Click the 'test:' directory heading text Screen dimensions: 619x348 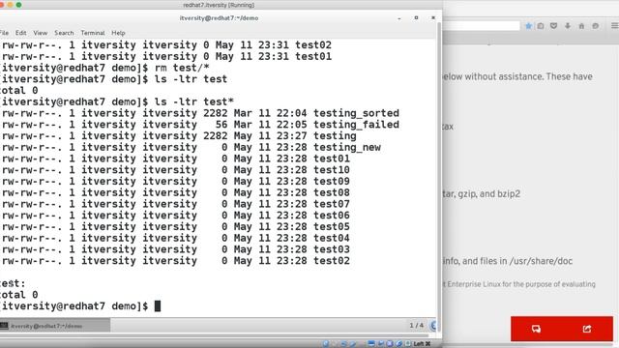click(x=13, y=283)
